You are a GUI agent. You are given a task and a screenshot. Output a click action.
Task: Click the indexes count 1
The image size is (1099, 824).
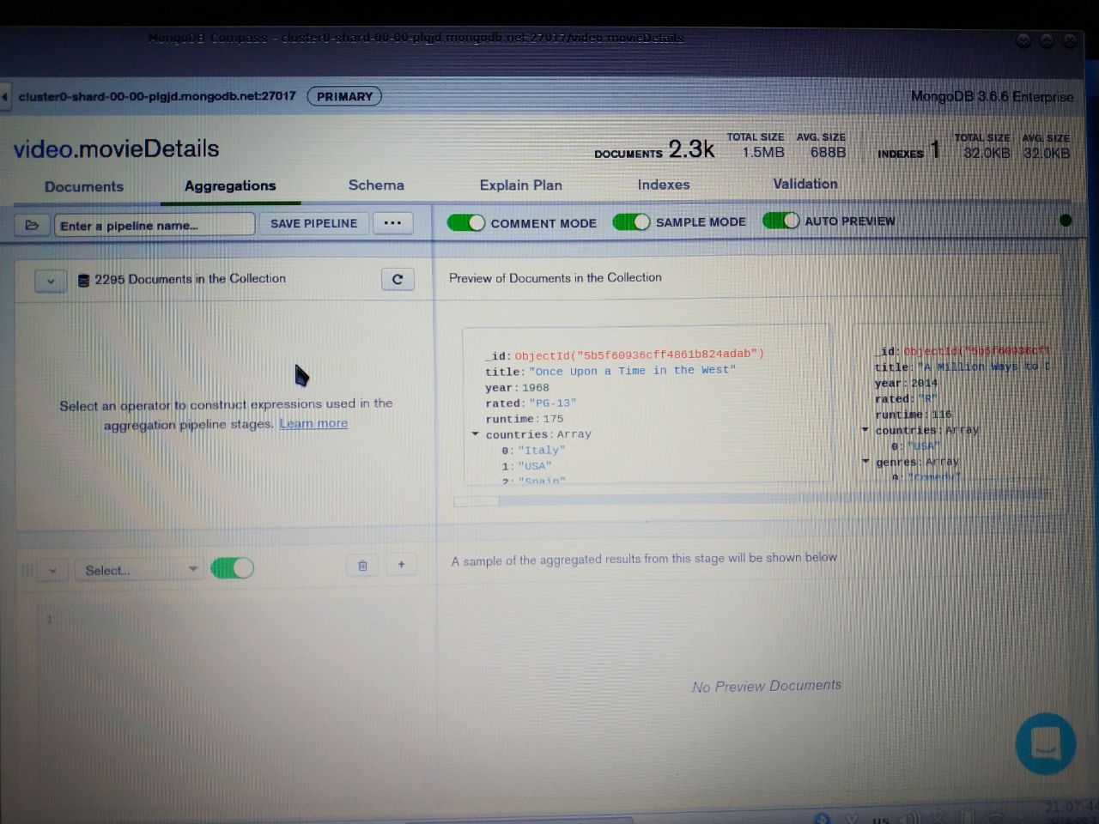[x=935, y=150]
